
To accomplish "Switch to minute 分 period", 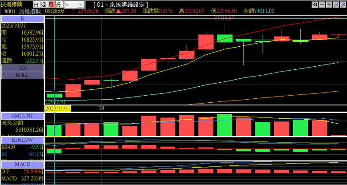I will tap(58, 4).
